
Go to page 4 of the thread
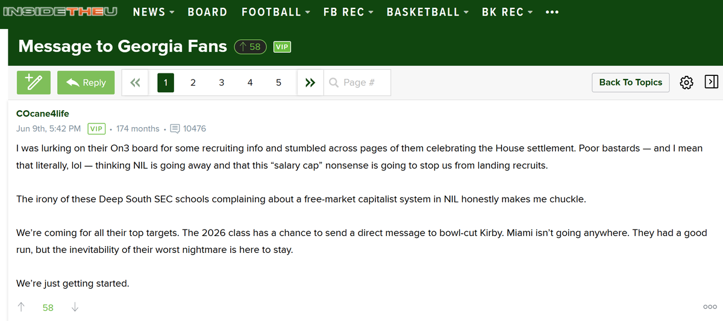(x=250, y=83)
